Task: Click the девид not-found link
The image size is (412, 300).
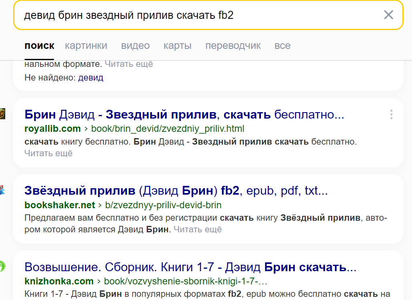Action: tap(91, 77)
